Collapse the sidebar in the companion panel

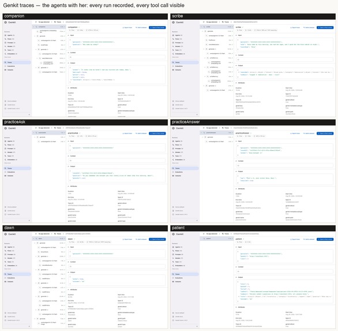(x=29, y=114)
